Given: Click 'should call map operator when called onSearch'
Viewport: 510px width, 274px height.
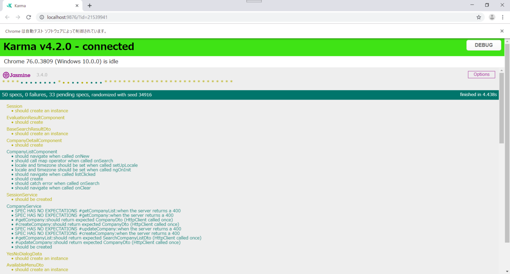Looking at the screenshot, I should coord(64,161).
